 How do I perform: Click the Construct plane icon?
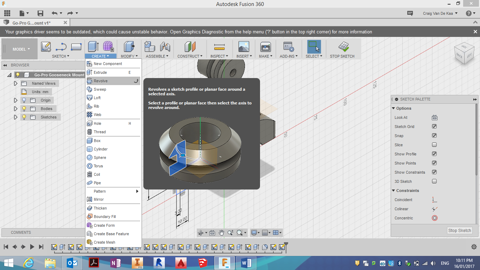click(x=190, y=47)
